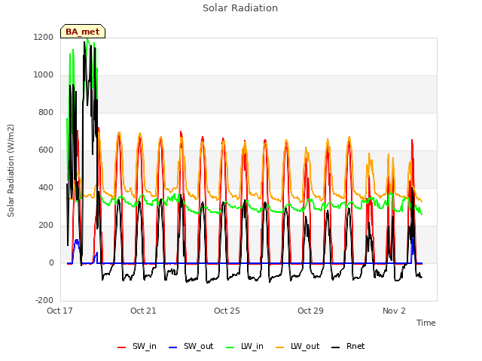Click the Oct 29 x-axis tick label

click(310, 311)
